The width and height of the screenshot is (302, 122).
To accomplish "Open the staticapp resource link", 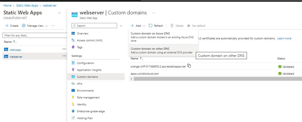I will click(x=15, y=50).
